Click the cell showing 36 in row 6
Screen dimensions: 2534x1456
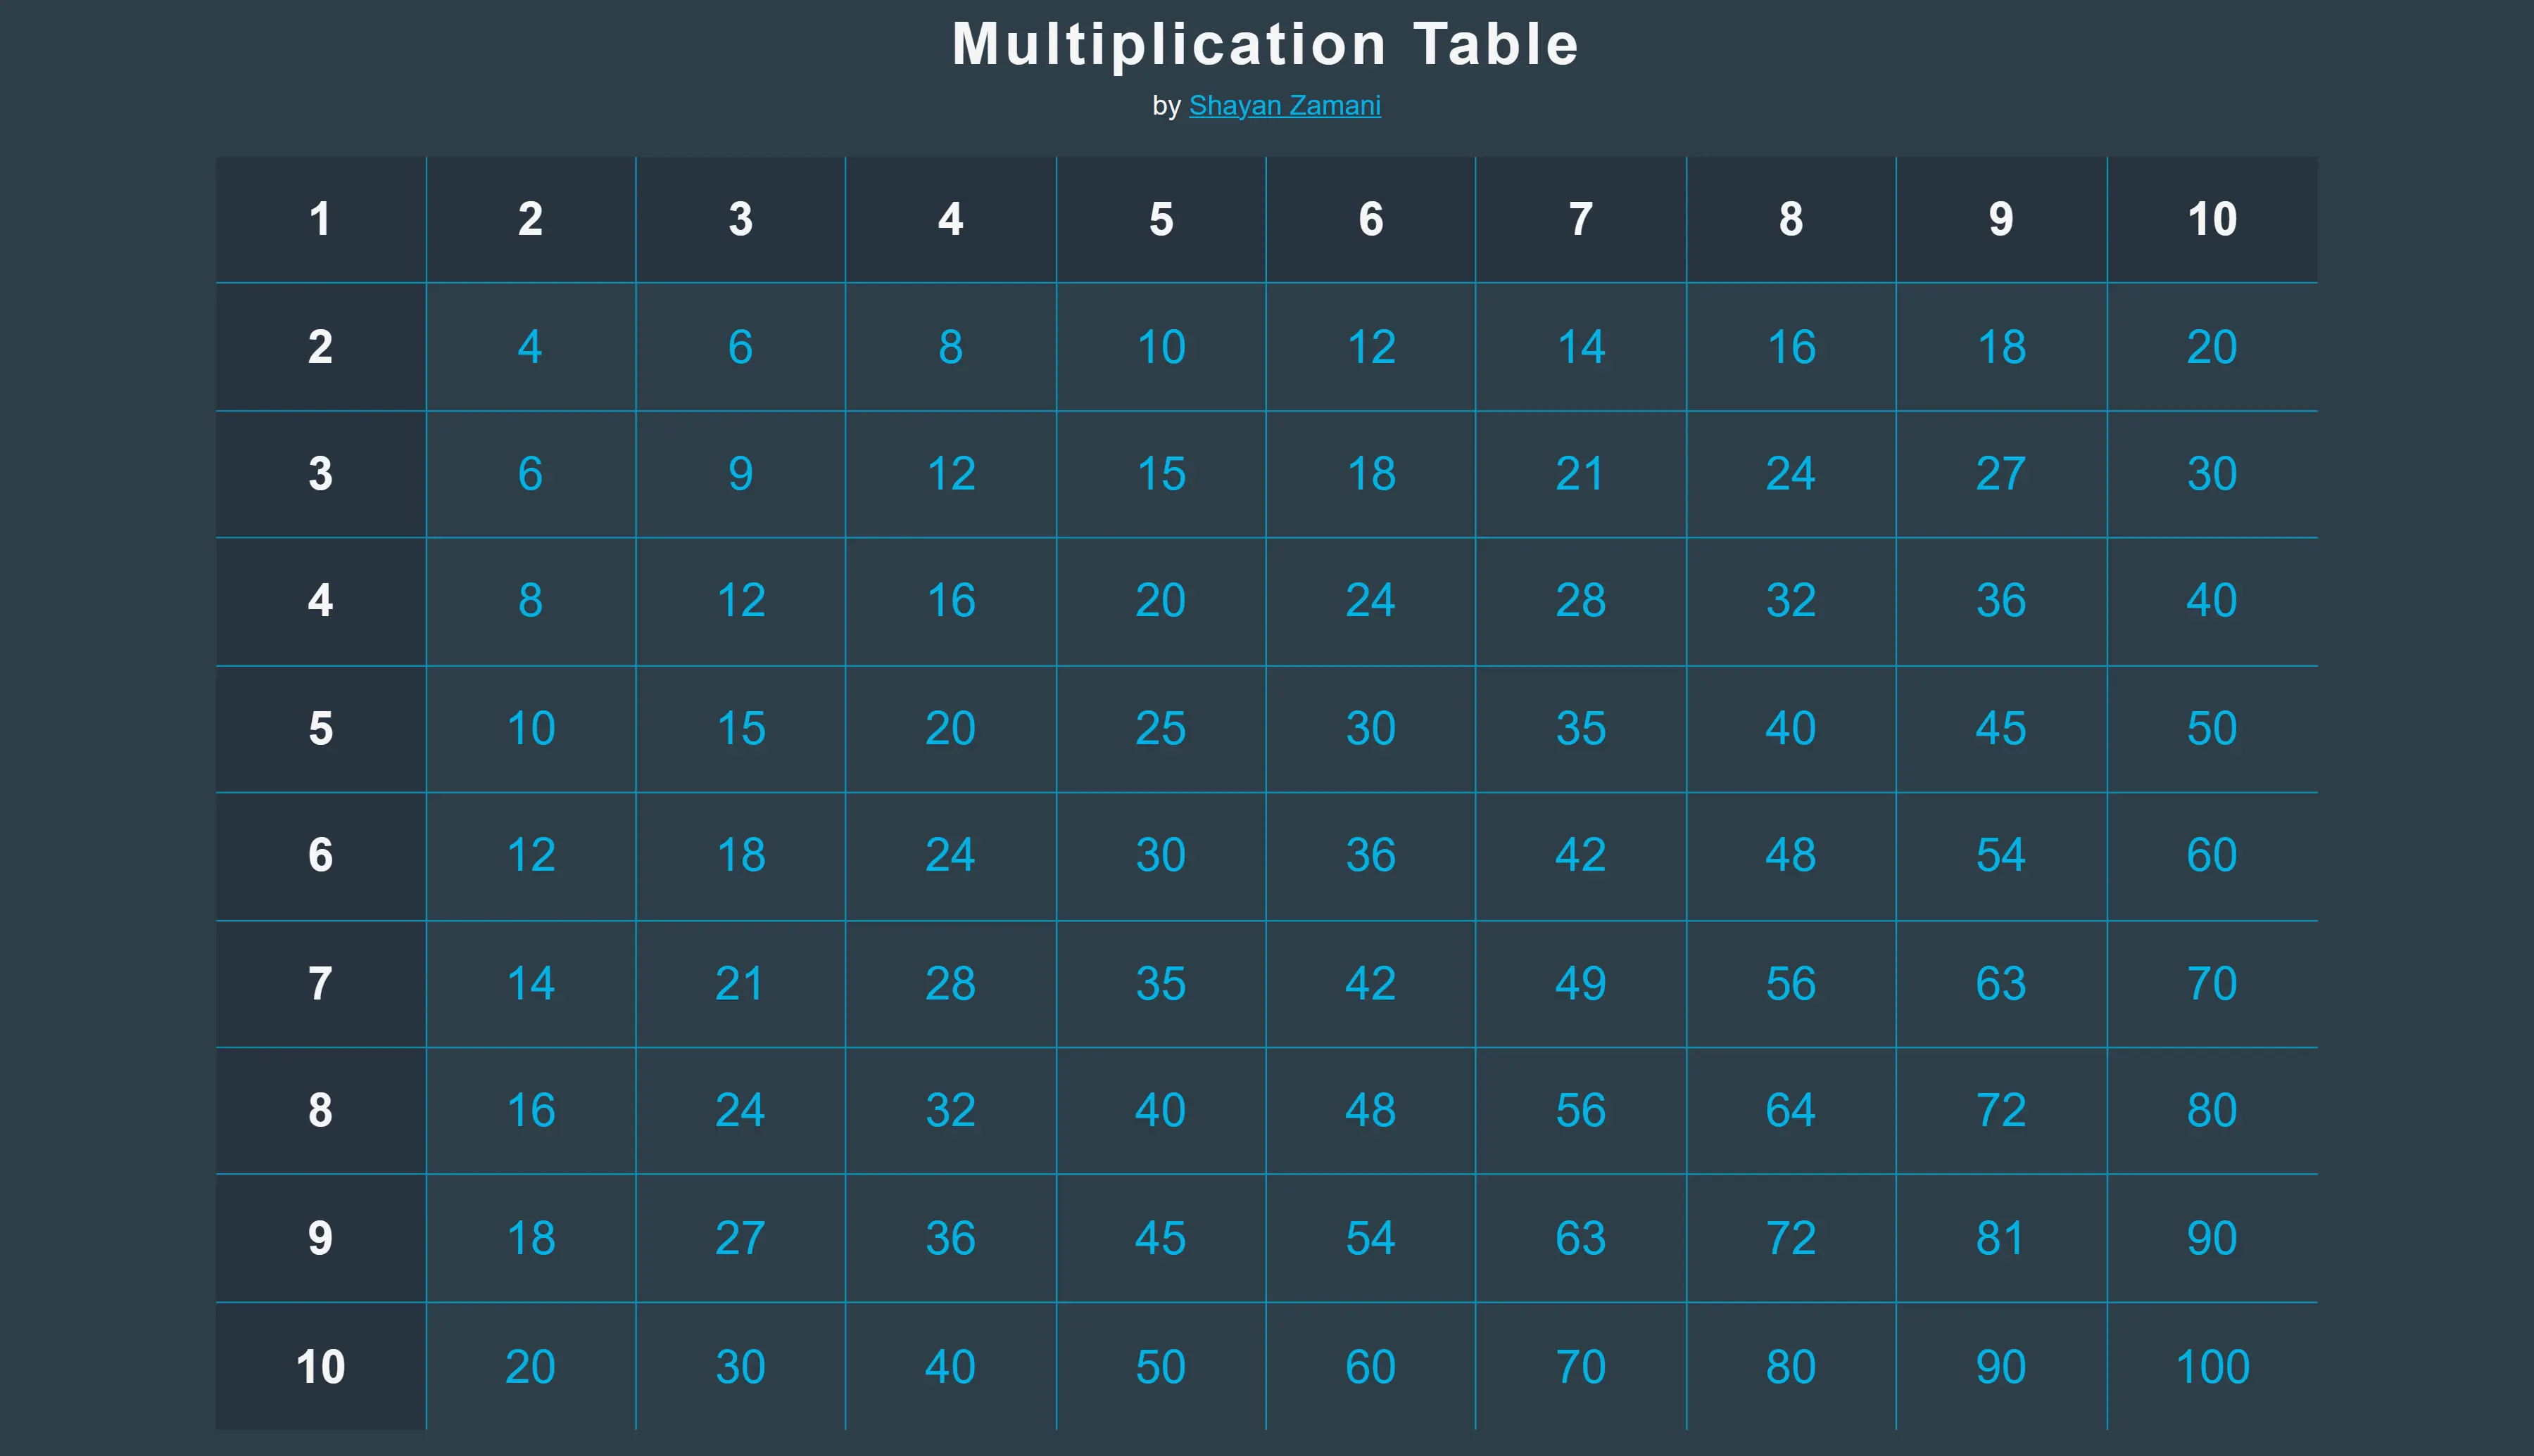(x=1370, y=856)
